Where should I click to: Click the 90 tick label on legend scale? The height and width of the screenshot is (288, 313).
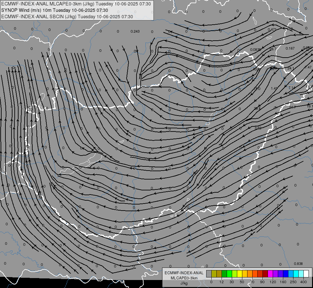click(262, 282)
